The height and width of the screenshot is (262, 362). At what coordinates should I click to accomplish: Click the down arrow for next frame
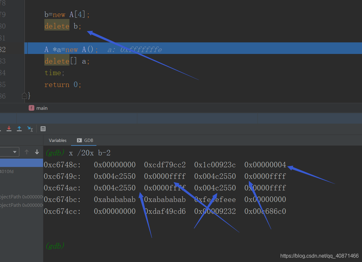pyautogui.click(x=37, y=152)
